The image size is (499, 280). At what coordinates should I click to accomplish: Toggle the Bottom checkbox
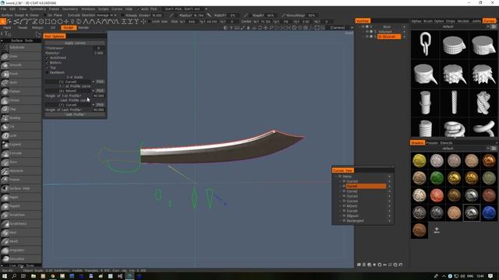click(x=47, y=63)
